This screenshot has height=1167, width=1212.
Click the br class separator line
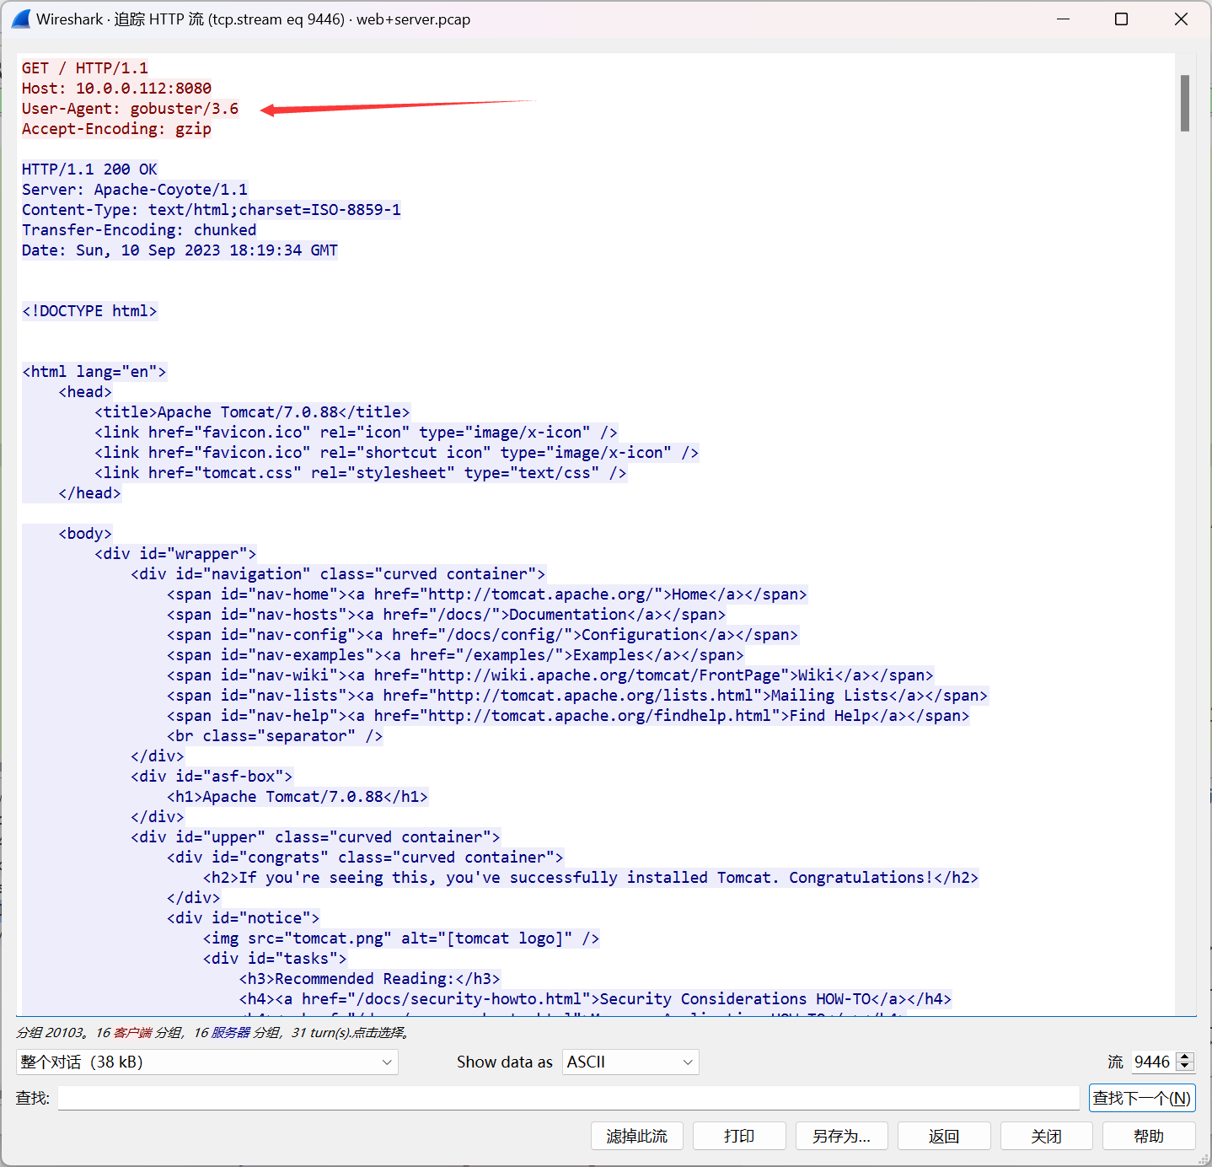tap(275, 735)
